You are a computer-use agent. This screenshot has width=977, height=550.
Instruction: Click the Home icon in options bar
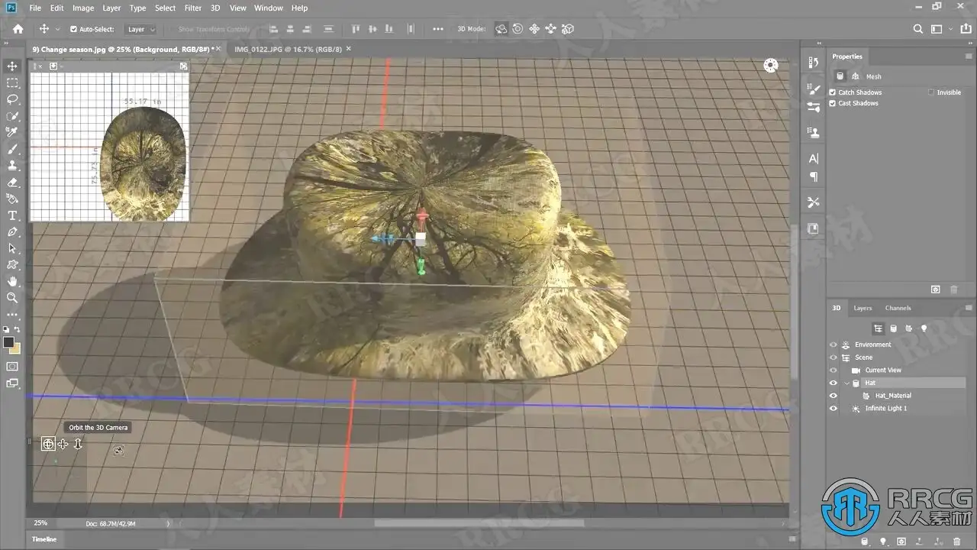click(18, 29)
